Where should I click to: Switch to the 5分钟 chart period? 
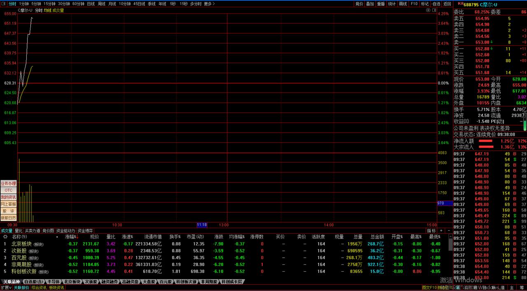36,4
